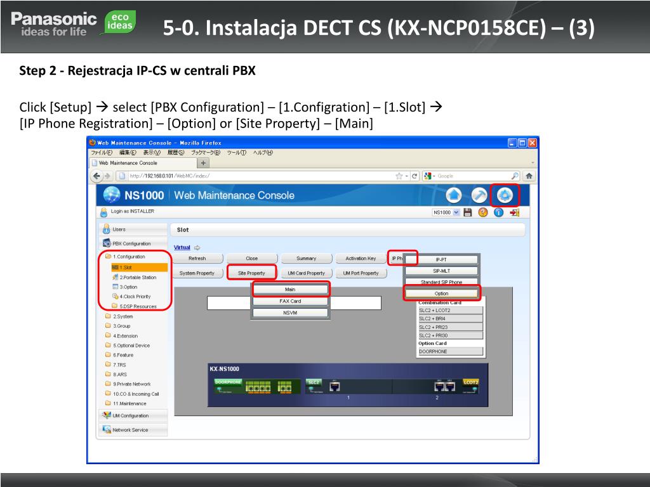Click the UM Card Property button
The image size is (650, 487).
pyautogui.click(x=307, y=273)
